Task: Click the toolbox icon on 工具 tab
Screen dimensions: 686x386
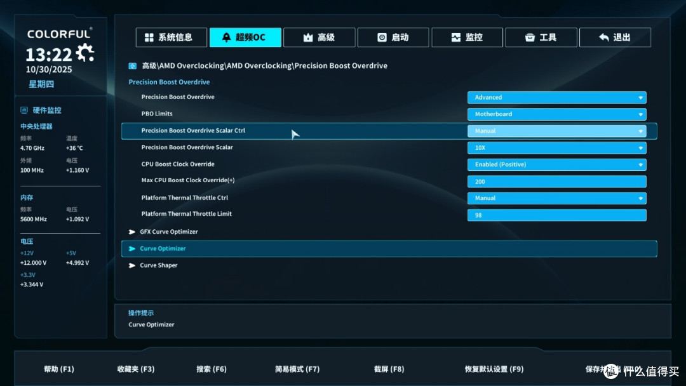Action: 530,37
